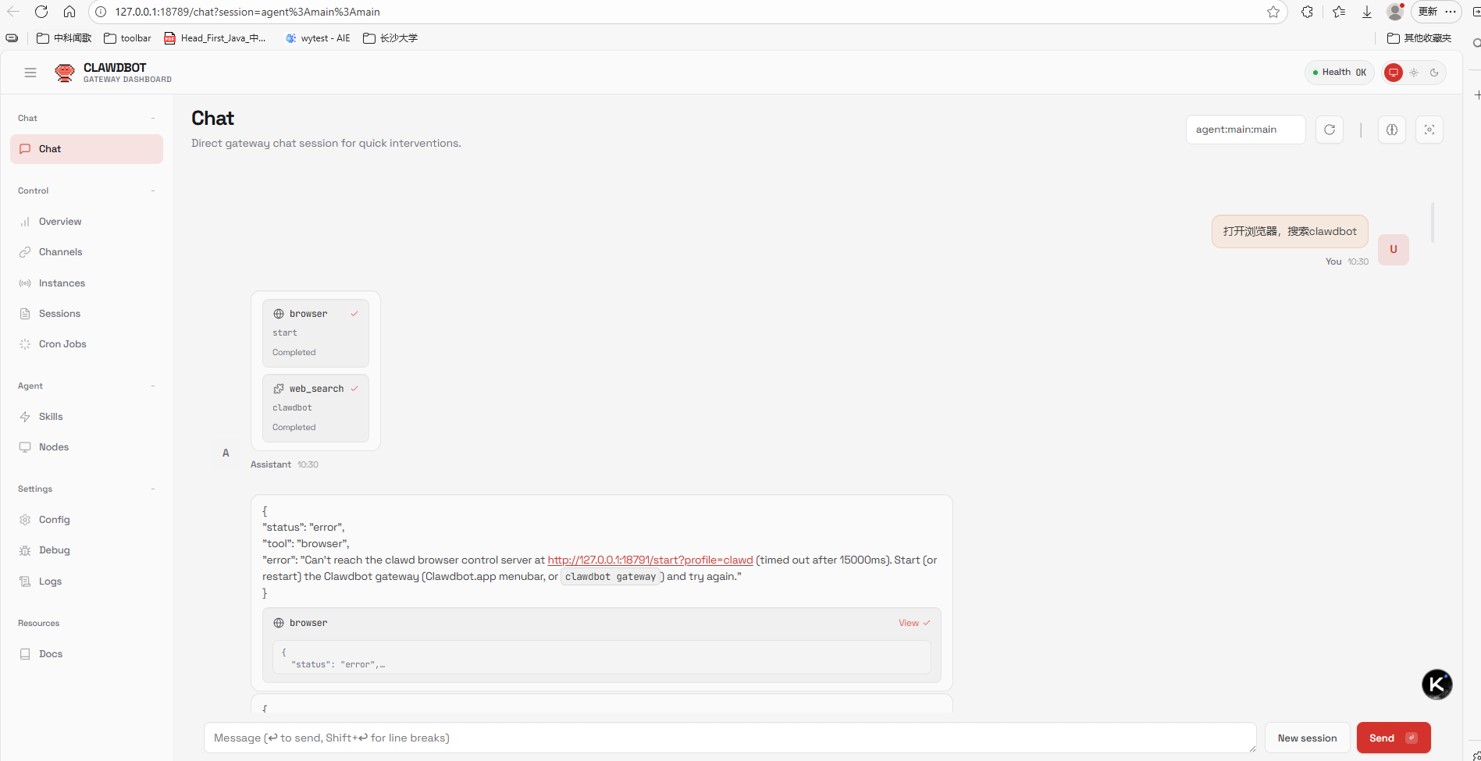Open the browser start tool card
Screen dimensions: 1481x761
(315, 333)
